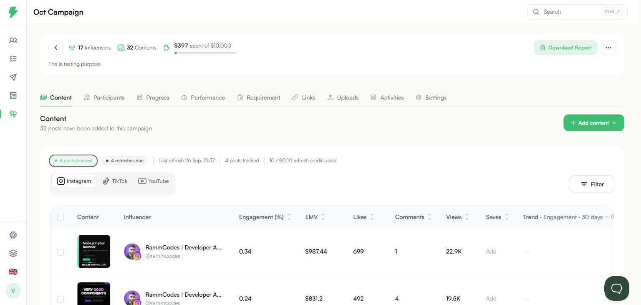Open the Trend Engagement 30 days dropdown
The width and height of the screenshot is (641, 305).
point(565,217)
